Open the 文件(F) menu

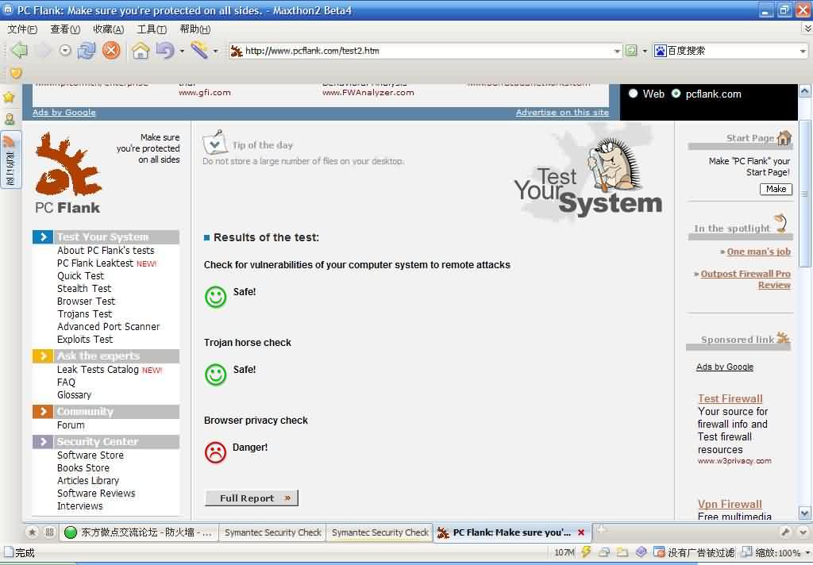[x=22, y=29]
